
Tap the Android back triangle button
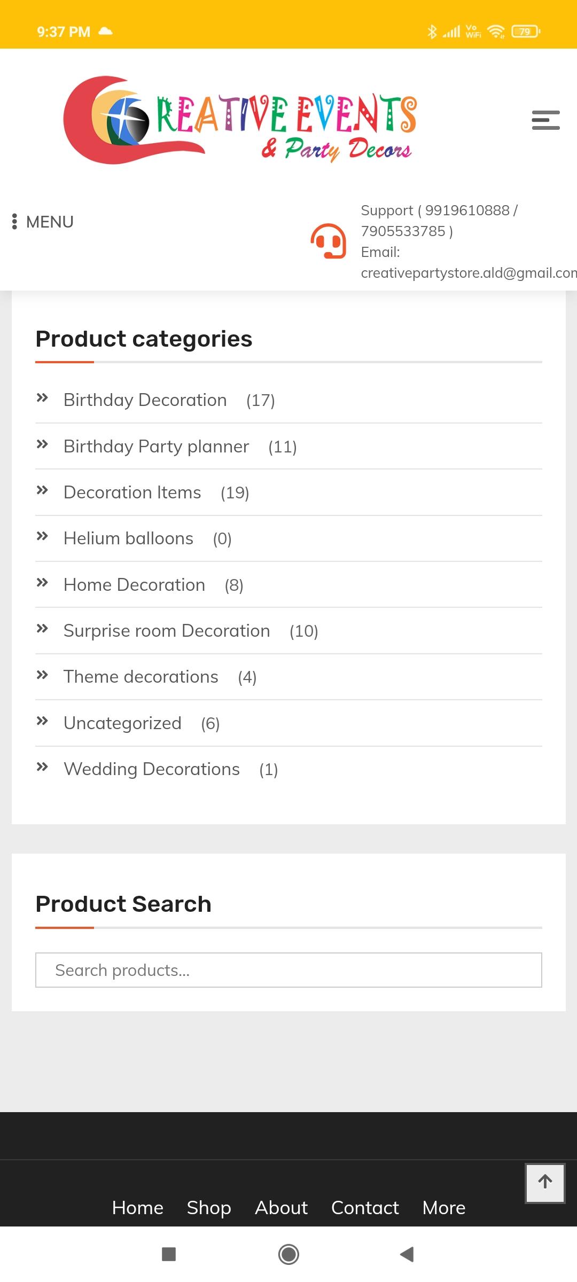407,1254
